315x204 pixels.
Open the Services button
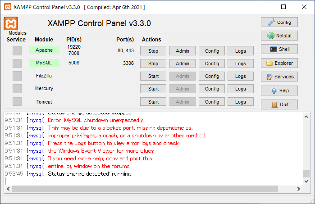click(279, 77)
